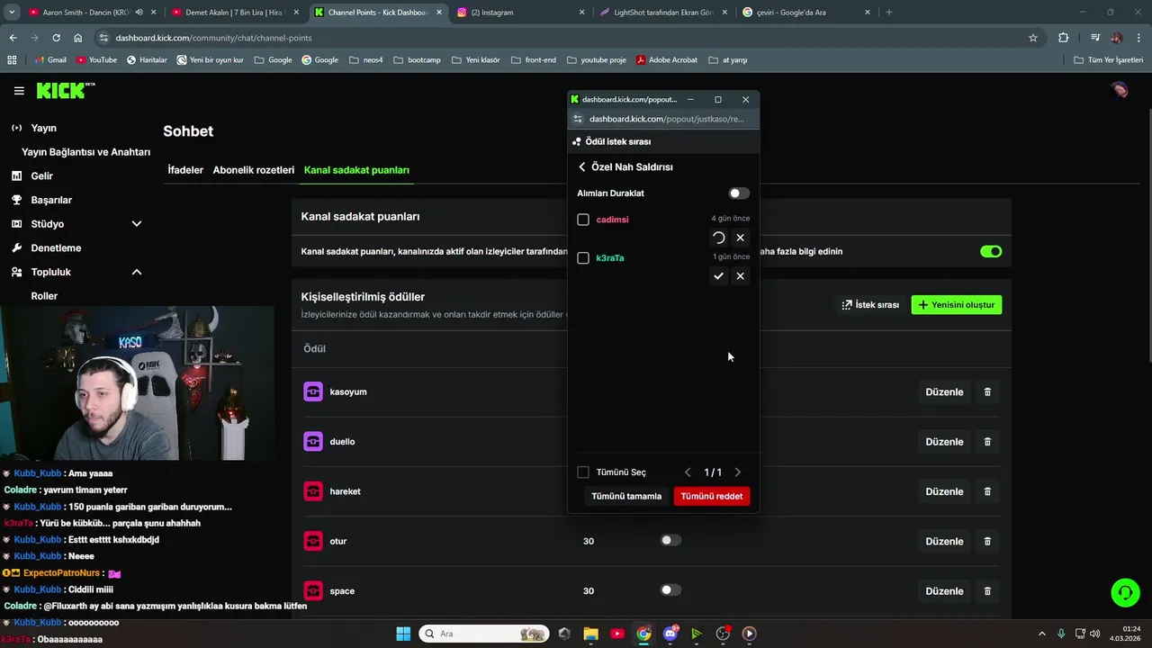
Task: Reject cadimsi's request with the X
Action: point(740,238)
